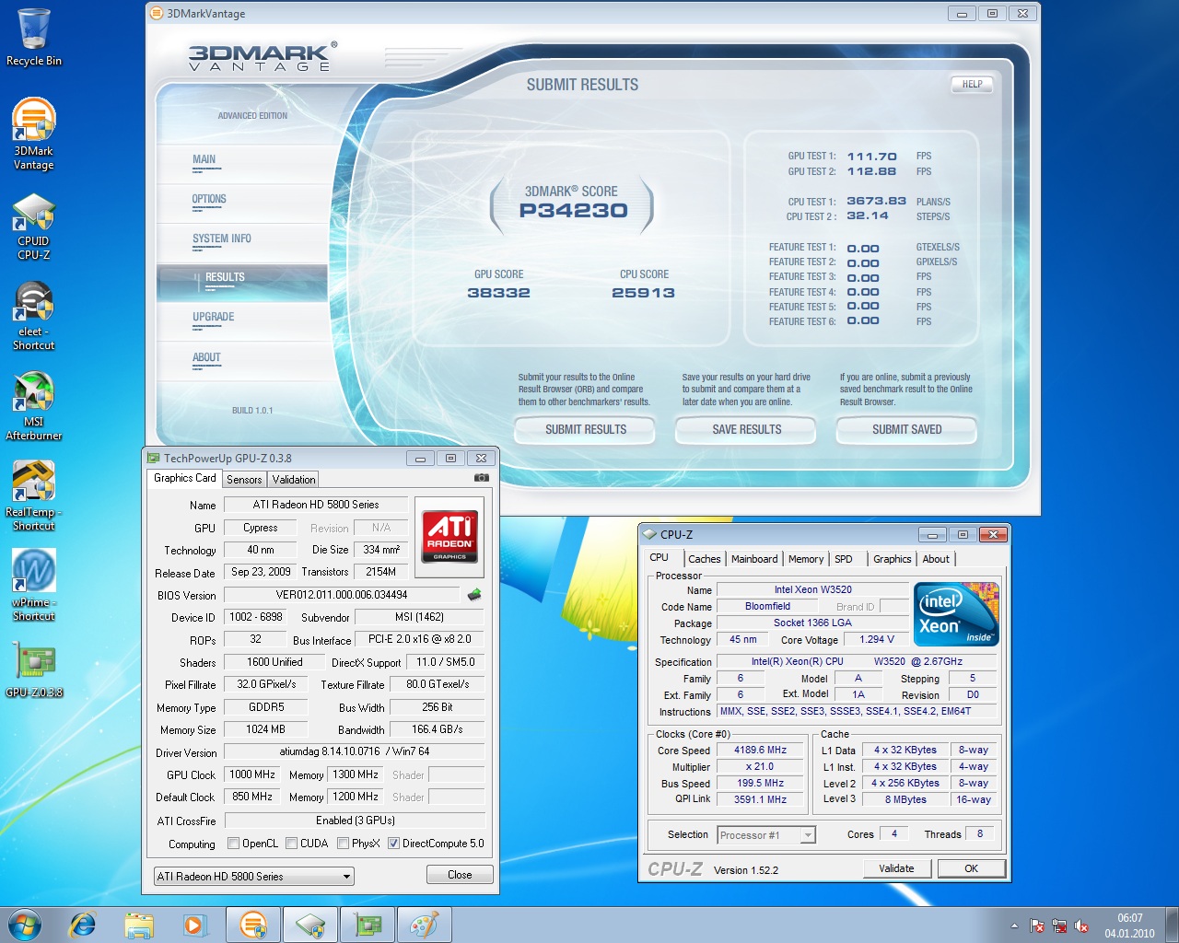This screenshot has width=1179, height=943.
Task: Click the ATI CrossFire Enabled field
Action: point(355,821)
